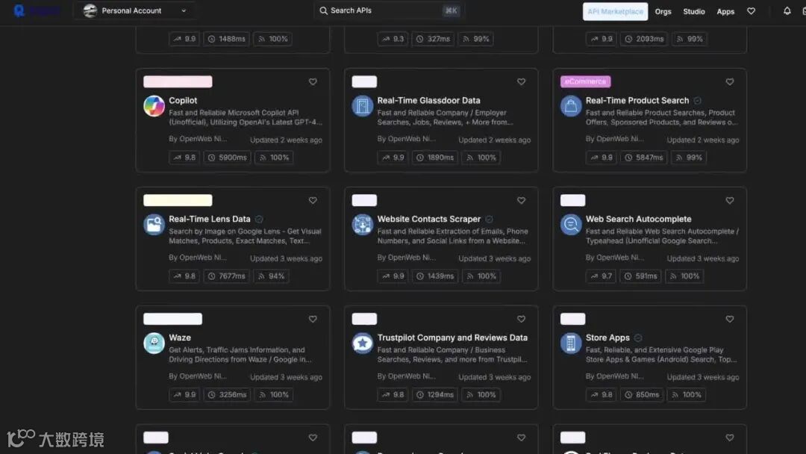This screenshot has height=454, width=806.
Task: Click the 327ms latency badge in top card
Action: (x=433, y=39)
